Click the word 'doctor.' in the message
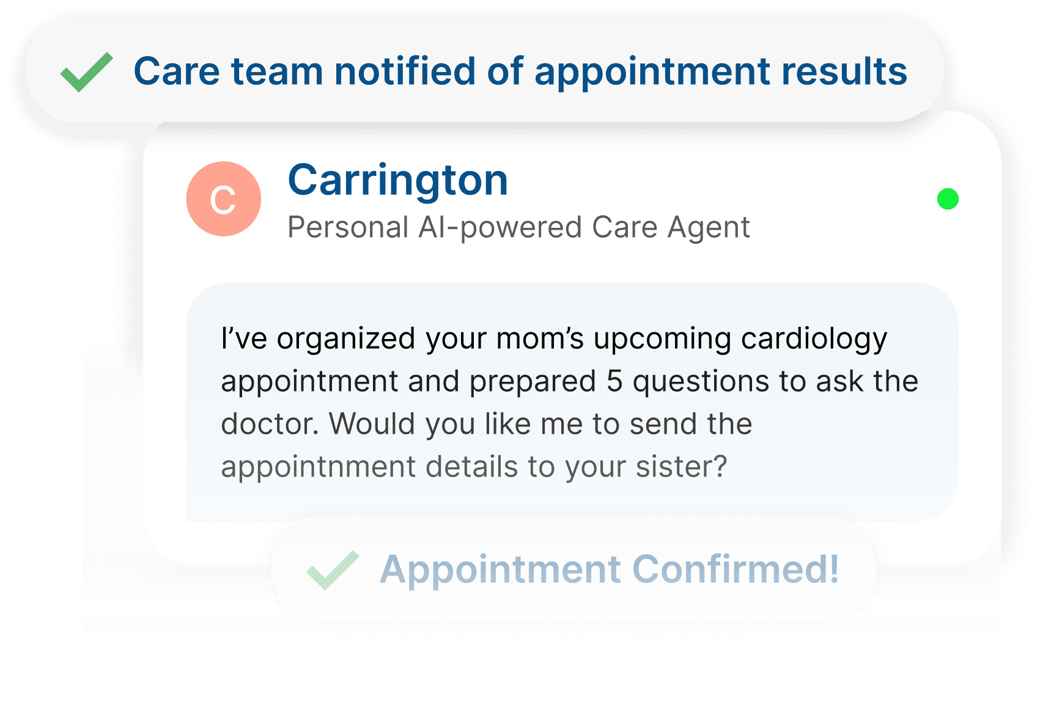This screenshot has height=708, width=1040. pos(270,424)
